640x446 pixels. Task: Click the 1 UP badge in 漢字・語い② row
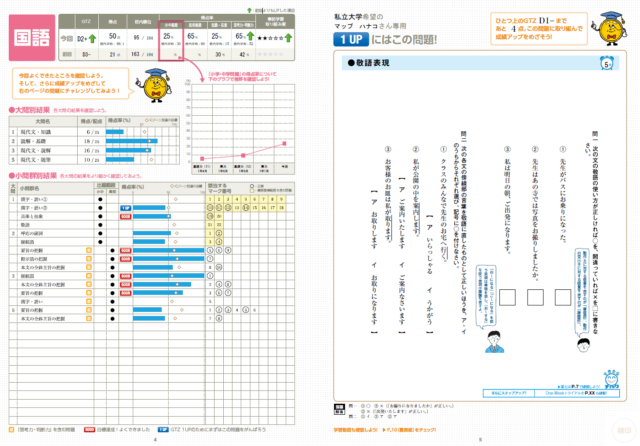pos(125,208)
